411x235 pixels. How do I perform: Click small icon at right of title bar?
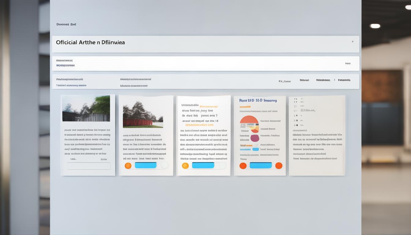coord(353,42)
